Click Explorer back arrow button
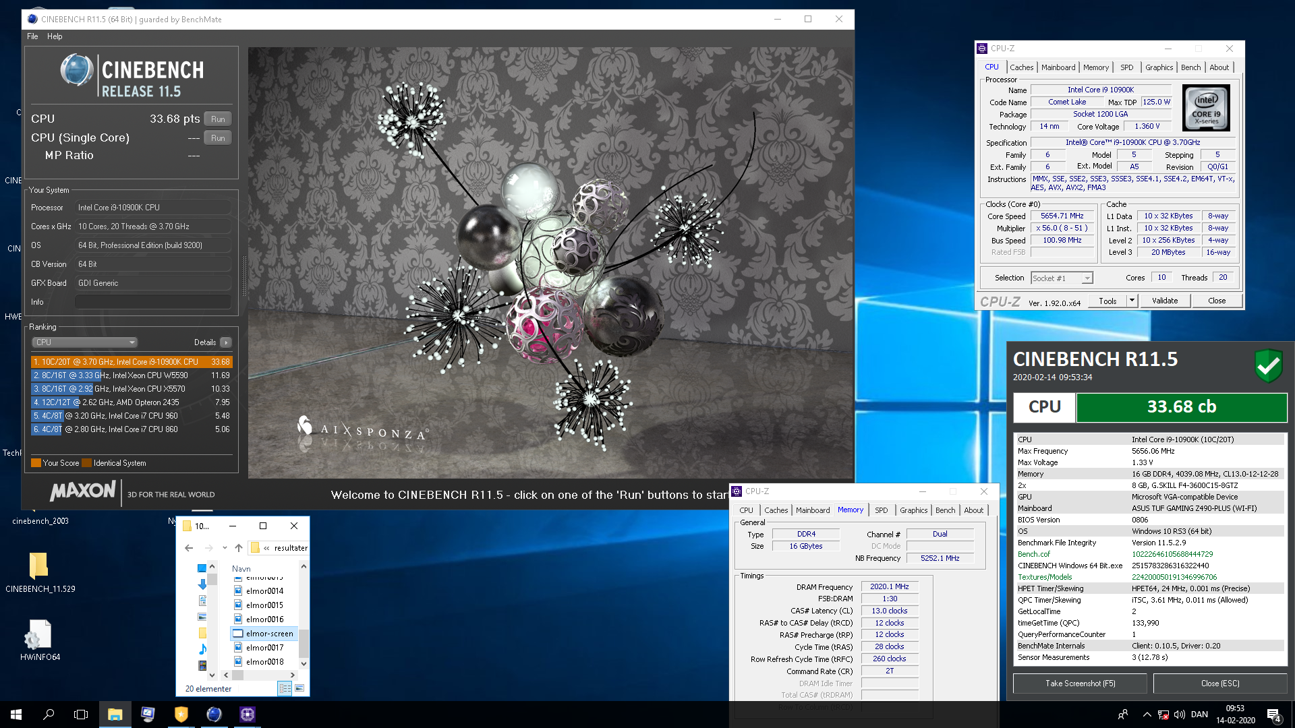 [189, 548]
